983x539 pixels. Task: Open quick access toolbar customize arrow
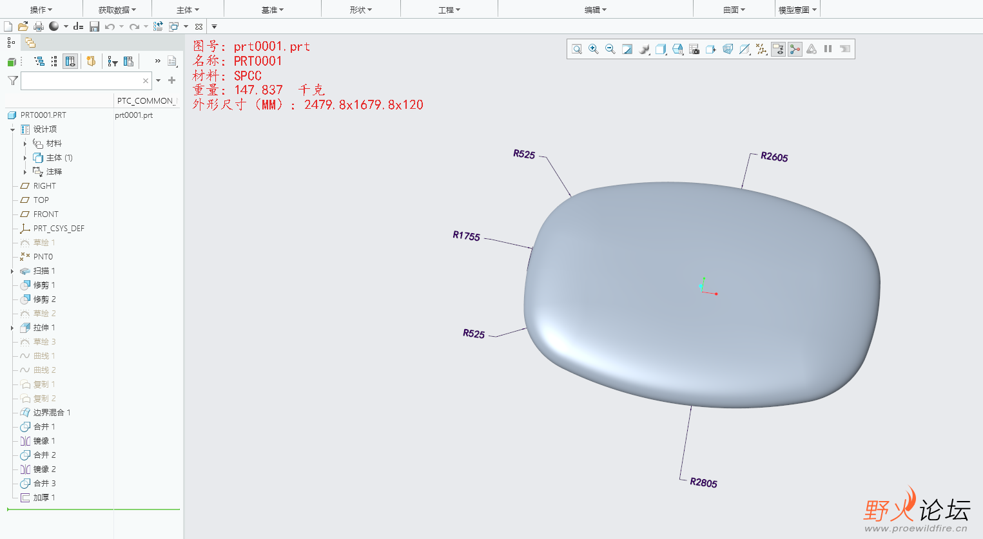click(x=214, y=26)
